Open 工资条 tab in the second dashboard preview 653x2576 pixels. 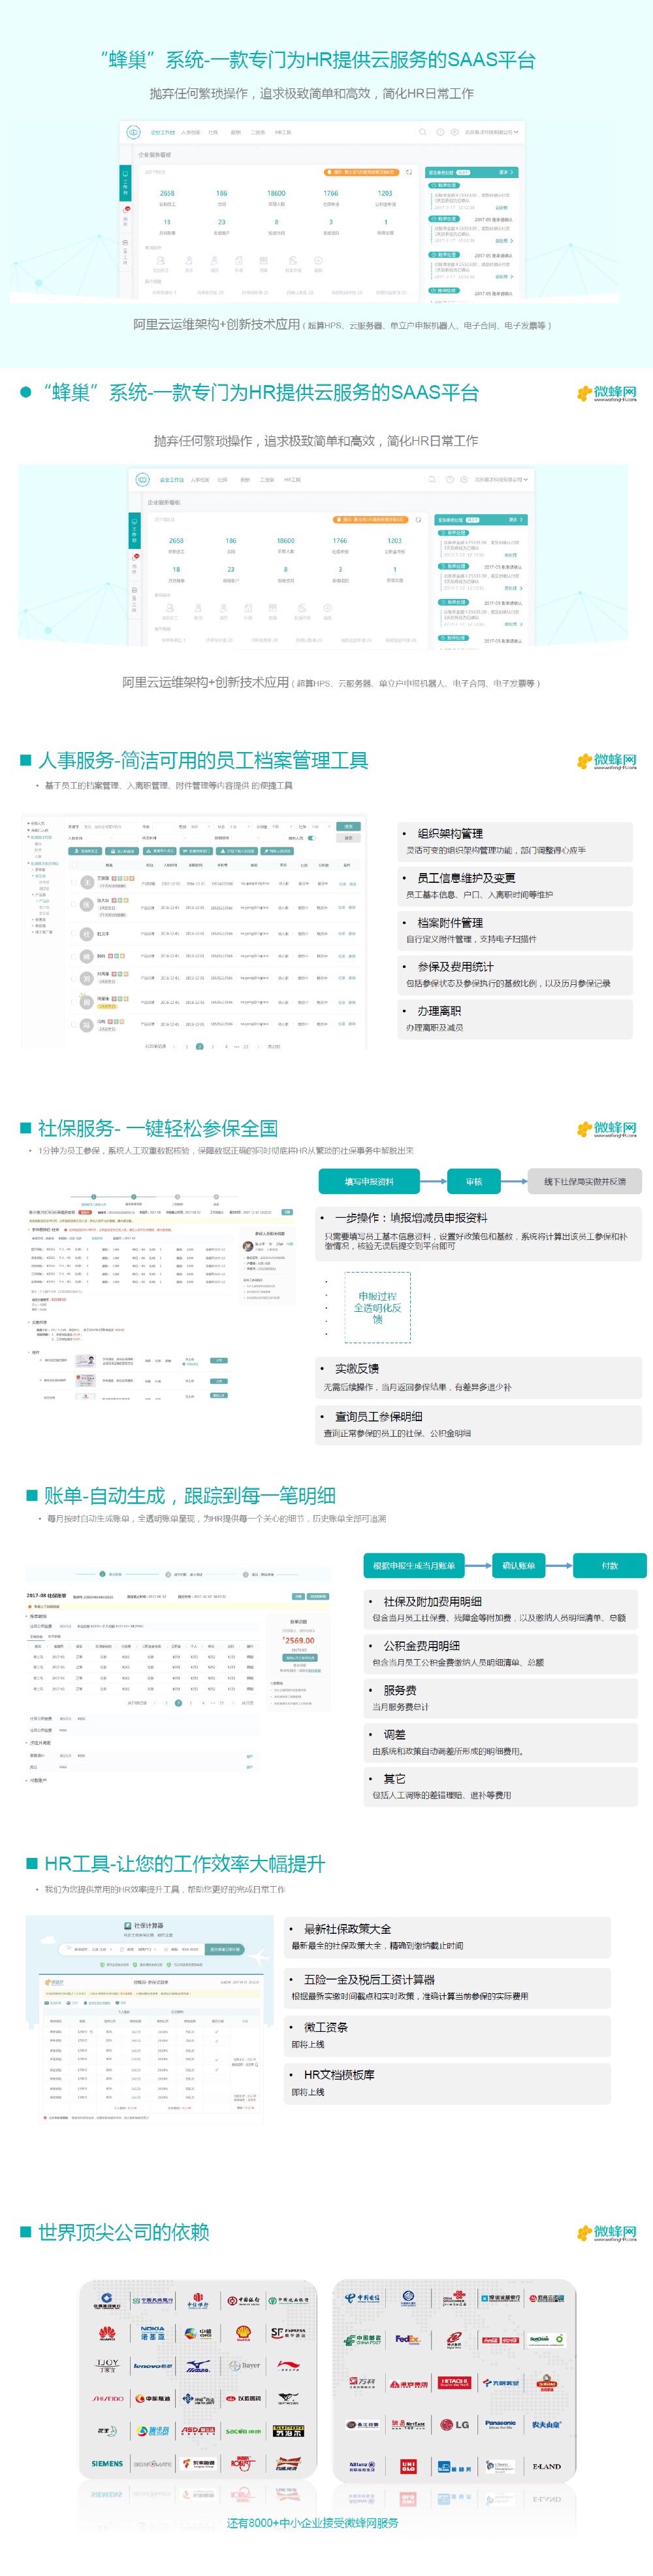coord(266,480)
